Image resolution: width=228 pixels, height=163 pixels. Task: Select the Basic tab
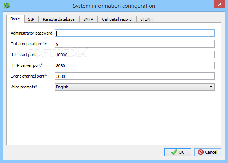click(x=15, y=19)
